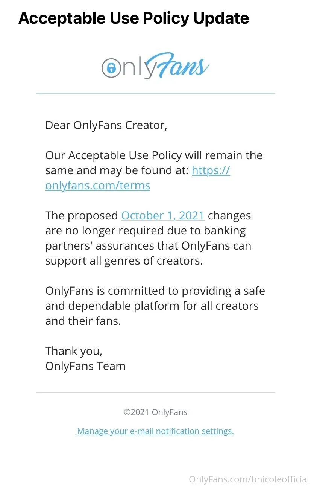Click the "Thank you," closing line
Screen dimensions: 311x487
(74, 351)
